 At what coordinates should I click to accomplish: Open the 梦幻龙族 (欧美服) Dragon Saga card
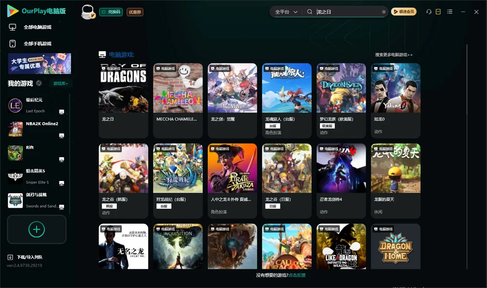click(x=341, y=101)
